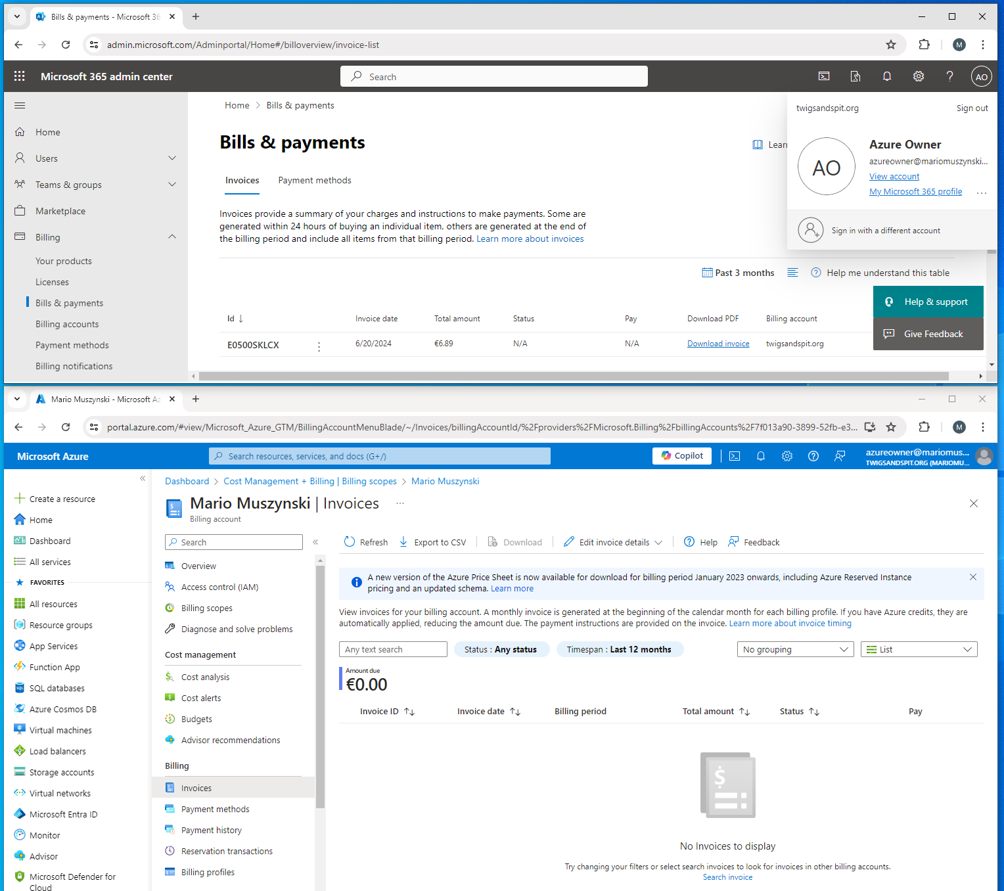The width and height of the screenshot is (1004, 891).
Task: Open Virtual machines in Azure favorites
Action: (x=60, y=730)
